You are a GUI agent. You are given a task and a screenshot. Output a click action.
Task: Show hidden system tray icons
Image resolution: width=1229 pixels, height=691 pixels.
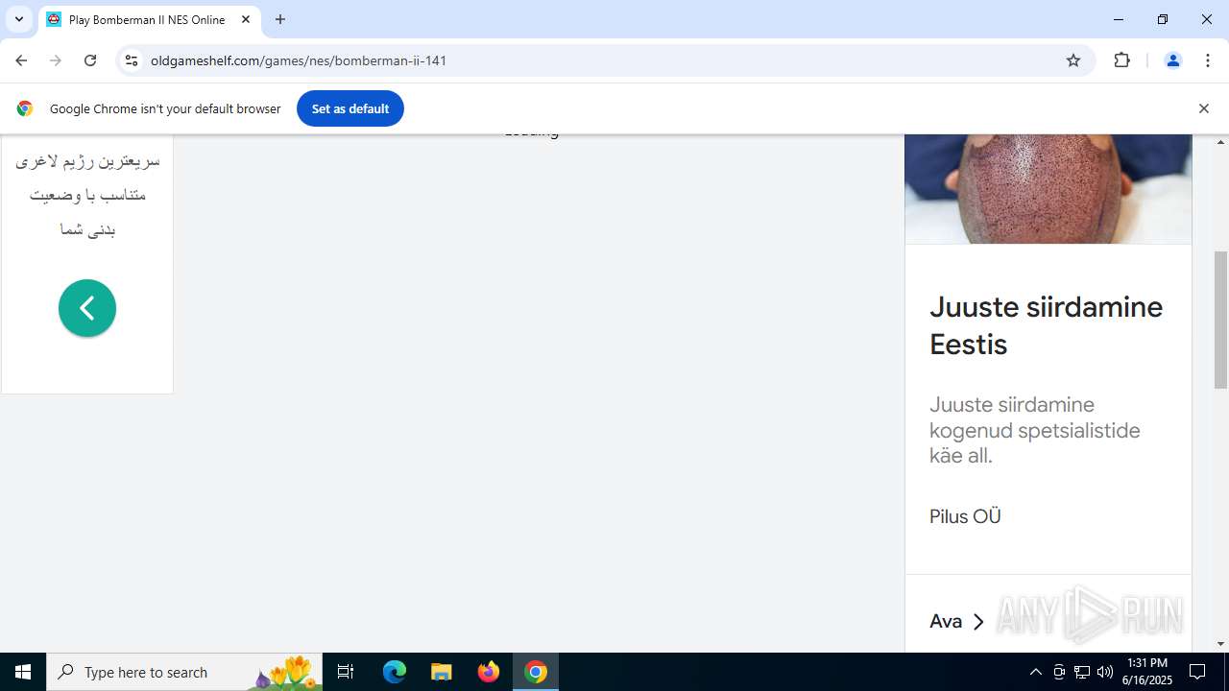point(1035,672)
